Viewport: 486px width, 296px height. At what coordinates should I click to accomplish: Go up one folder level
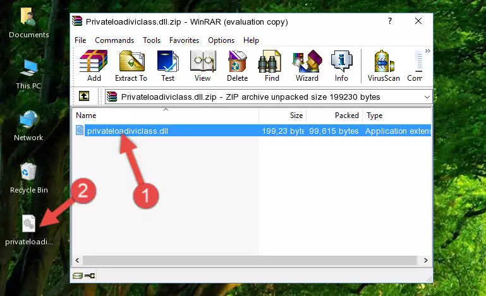click(84, 97)
